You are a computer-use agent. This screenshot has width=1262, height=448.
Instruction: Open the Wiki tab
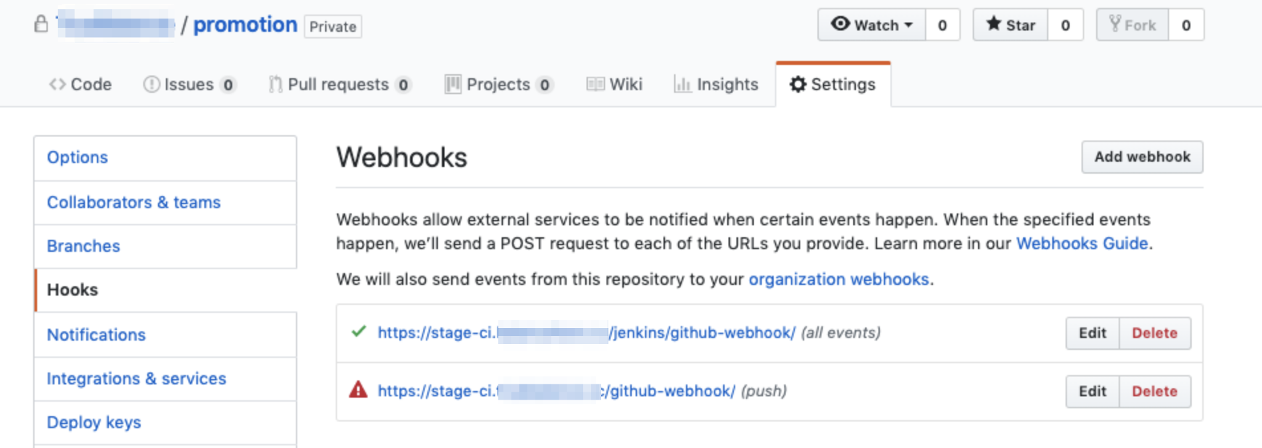coord(614,84)
